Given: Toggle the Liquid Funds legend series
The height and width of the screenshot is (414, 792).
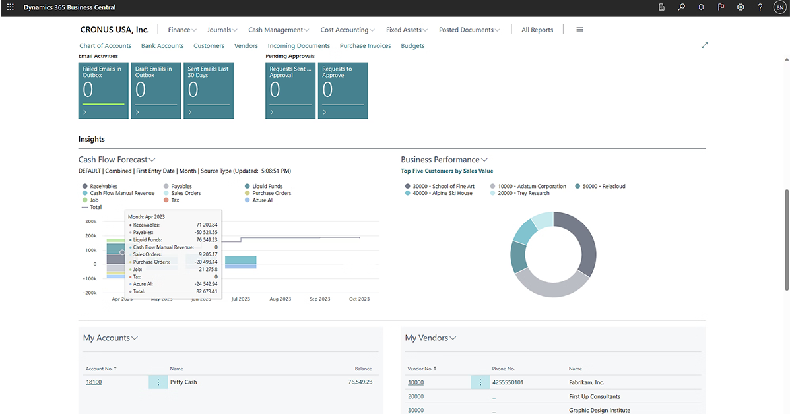Looking at the screenshot, I should (263, 187).
